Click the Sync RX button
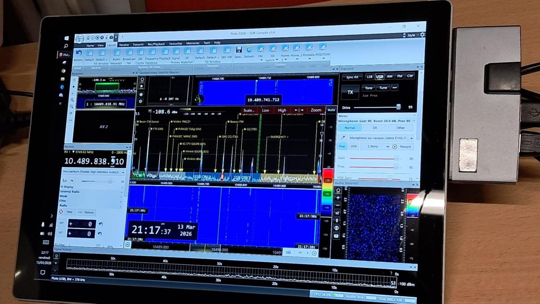The width and height of the screenshot is (540, 304). pos(352,77)
